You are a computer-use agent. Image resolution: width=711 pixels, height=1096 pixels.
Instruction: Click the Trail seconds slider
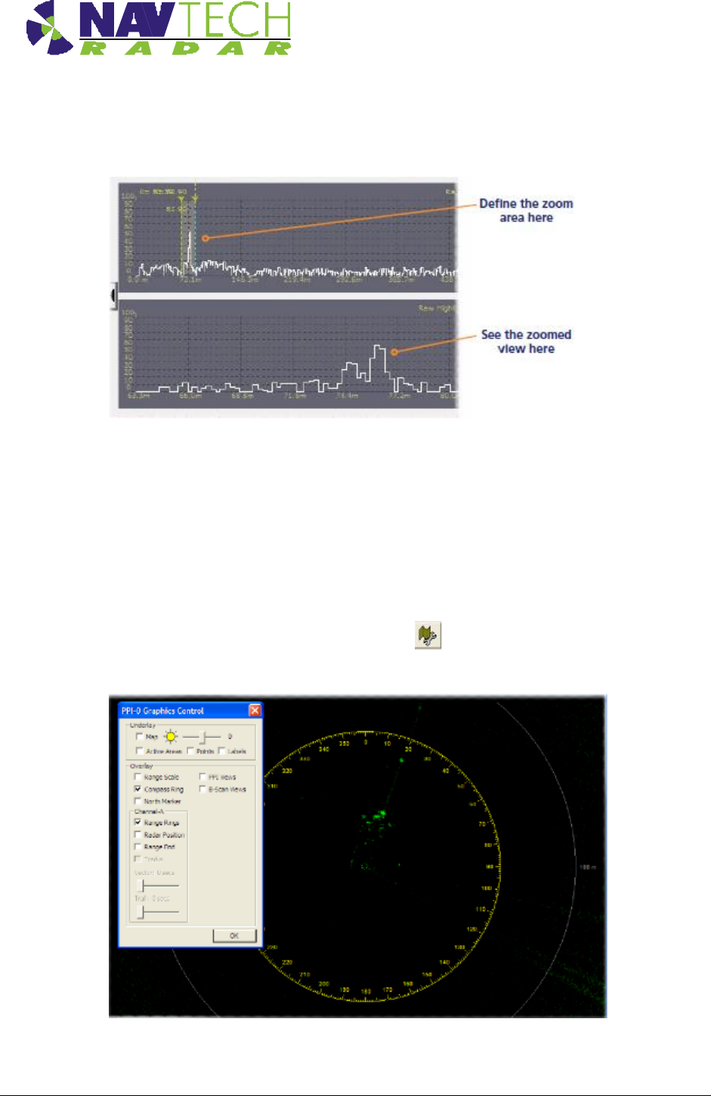point(157,912)
